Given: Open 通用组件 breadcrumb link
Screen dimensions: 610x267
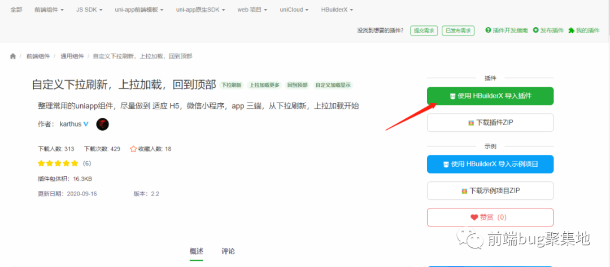Looking at the screenshot, I should click(x=72, y=56).
